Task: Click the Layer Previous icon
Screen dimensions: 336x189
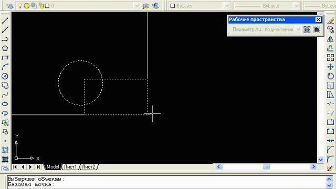Action: (155, 6)
